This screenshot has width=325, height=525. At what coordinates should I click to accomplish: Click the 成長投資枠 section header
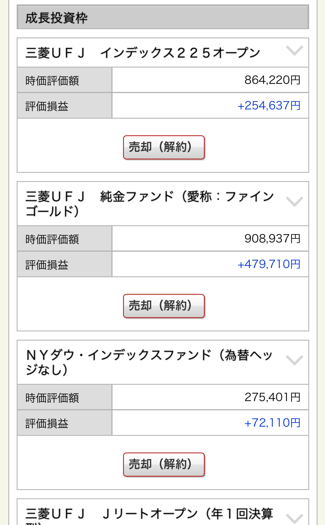[x=163, y=17]
